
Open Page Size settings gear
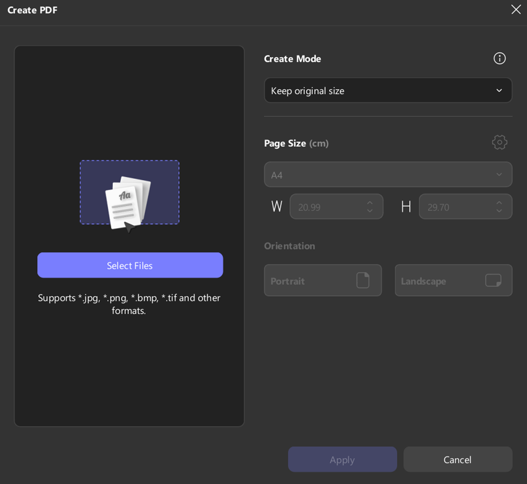coord(500,142)
